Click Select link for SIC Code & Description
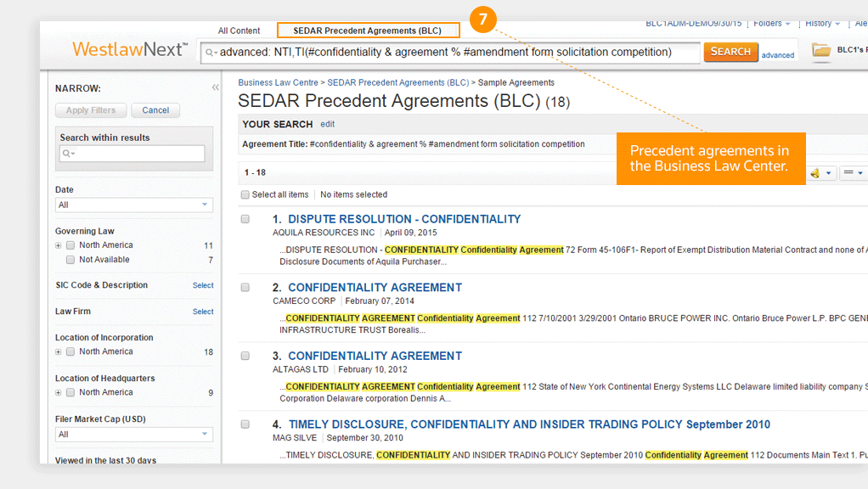868x489 pixels. pos(203,285)
